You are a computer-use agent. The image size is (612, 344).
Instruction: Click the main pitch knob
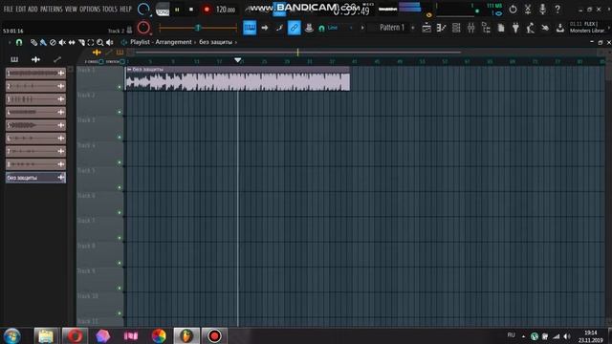[143, 28]
